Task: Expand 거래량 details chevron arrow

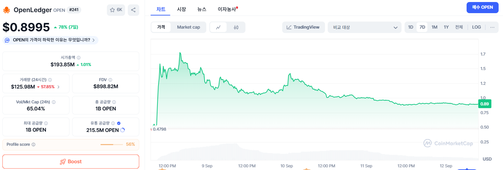Action: pyautogui.click(x=58, y=87)
